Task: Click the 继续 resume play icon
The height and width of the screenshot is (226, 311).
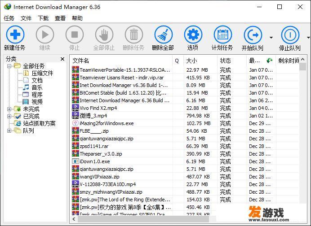Action: coord(45,35)
